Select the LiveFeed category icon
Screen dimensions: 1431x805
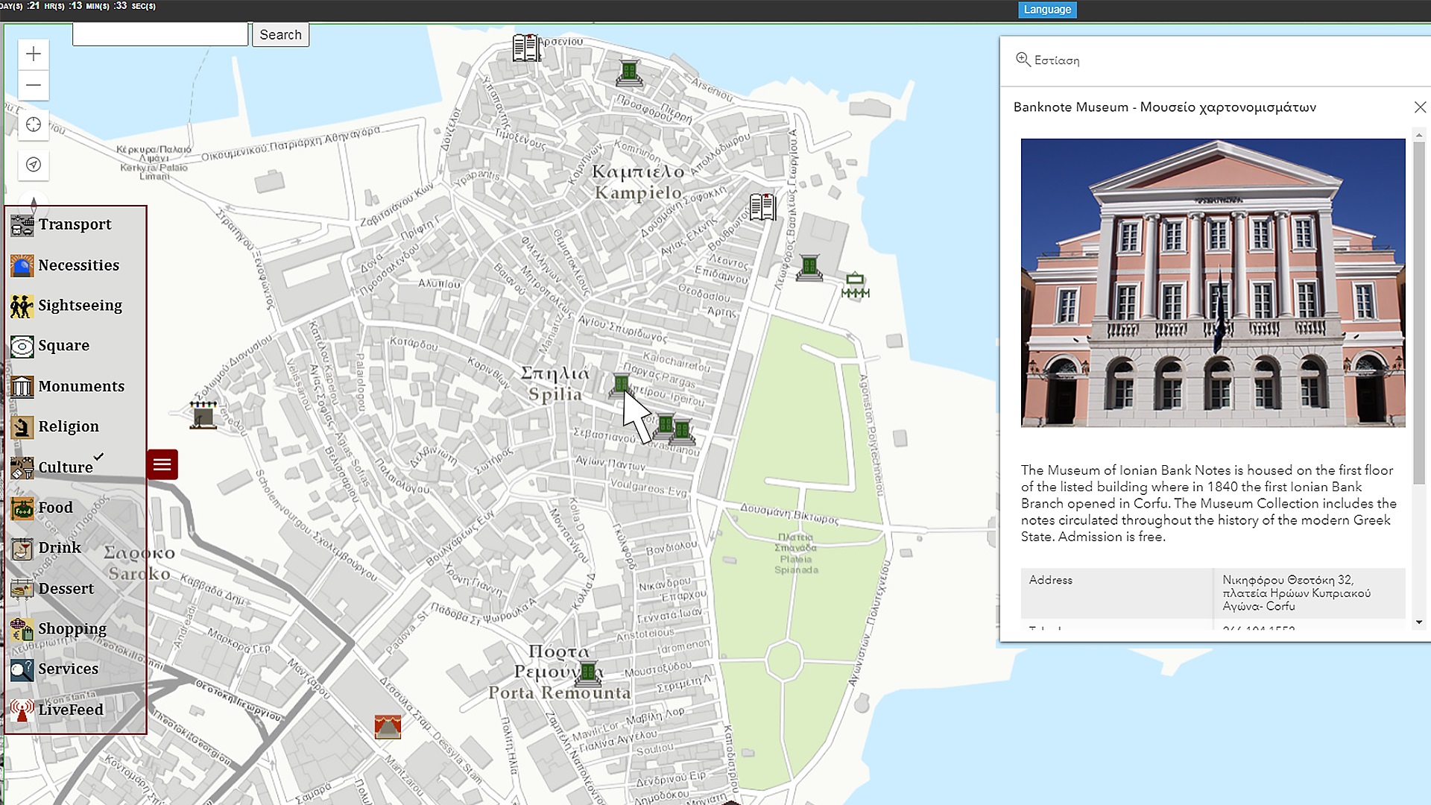pyautogui.click(x=21, y=709)
